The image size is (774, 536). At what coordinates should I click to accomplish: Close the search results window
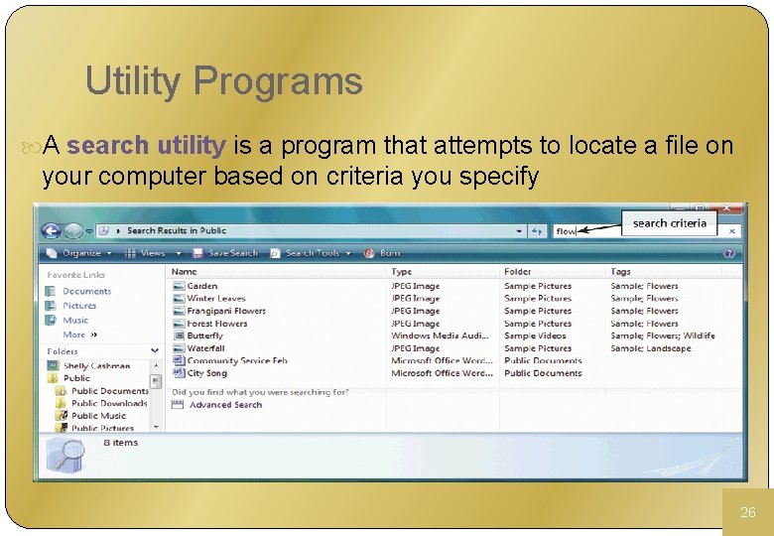(x=727, y=208)
